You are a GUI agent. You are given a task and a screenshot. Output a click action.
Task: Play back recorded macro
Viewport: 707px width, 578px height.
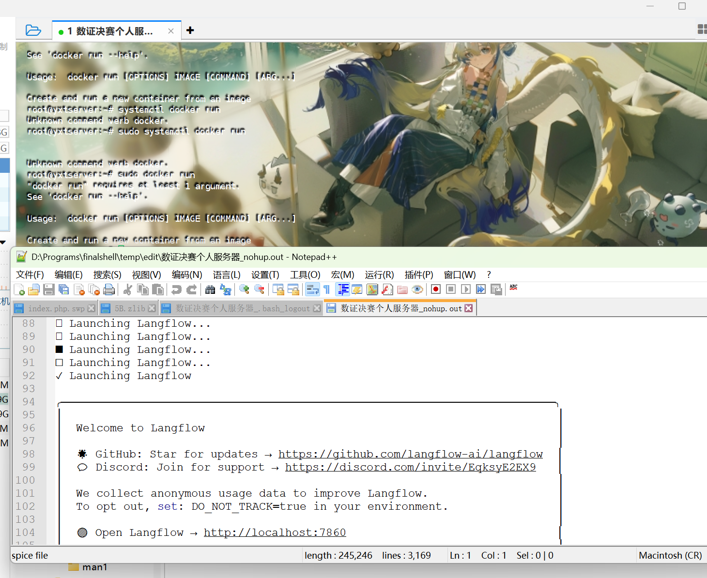(466, 289)
